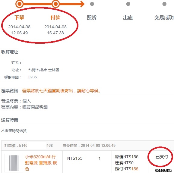Click the 配貨 step label
174x173 pixels.
tap(92, 18)
